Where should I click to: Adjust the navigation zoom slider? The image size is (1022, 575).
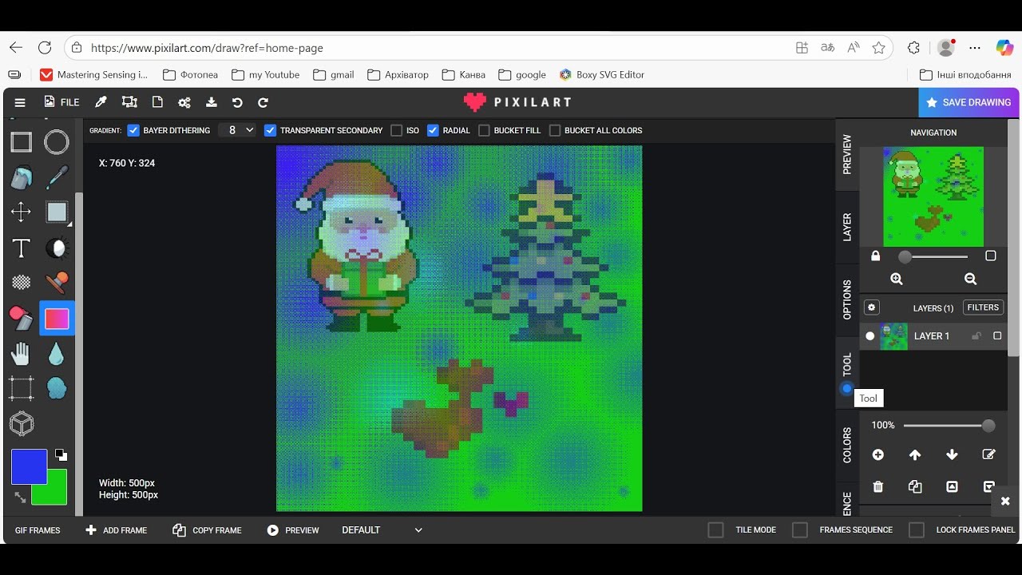(933, 257)
